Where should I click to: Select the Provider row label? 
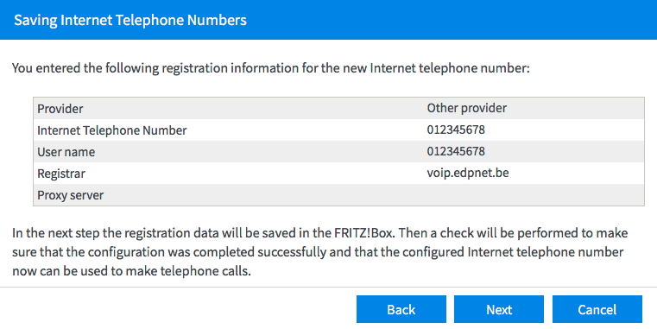point(60,109)
